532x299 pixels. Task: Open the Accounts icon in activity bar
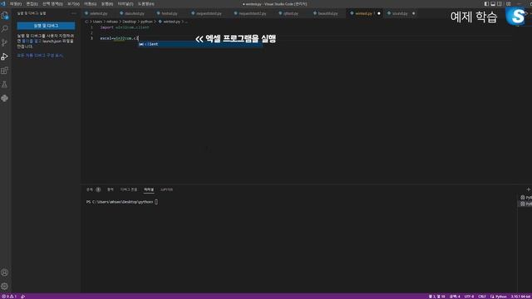point(5,272)
